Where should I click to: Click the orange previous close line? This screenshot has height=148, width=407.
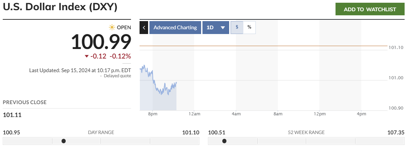274,46
